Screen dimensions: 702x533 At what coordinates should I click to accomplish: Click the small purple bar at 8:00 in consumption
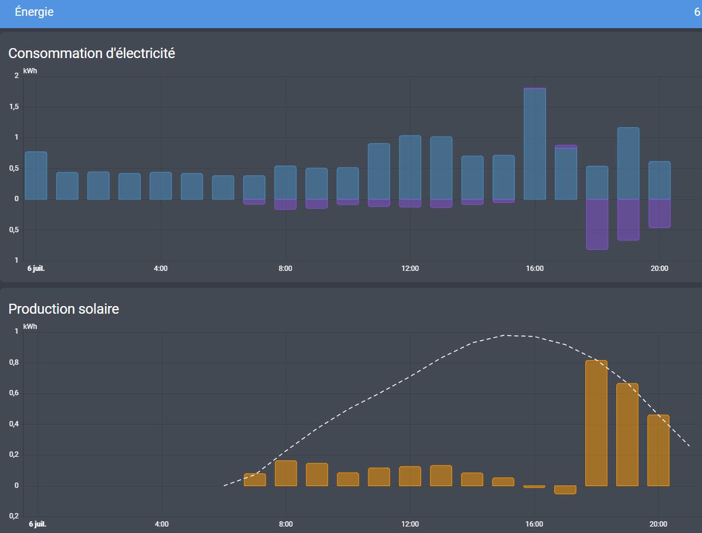coord(285,204)
